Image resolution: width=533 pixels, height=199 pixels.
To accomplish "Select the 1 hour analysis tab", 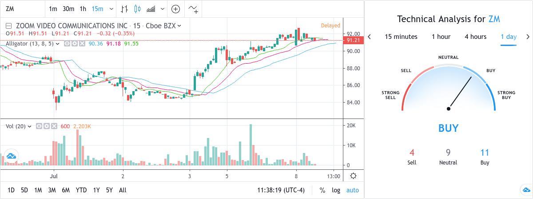I will [x=441, y=37].
